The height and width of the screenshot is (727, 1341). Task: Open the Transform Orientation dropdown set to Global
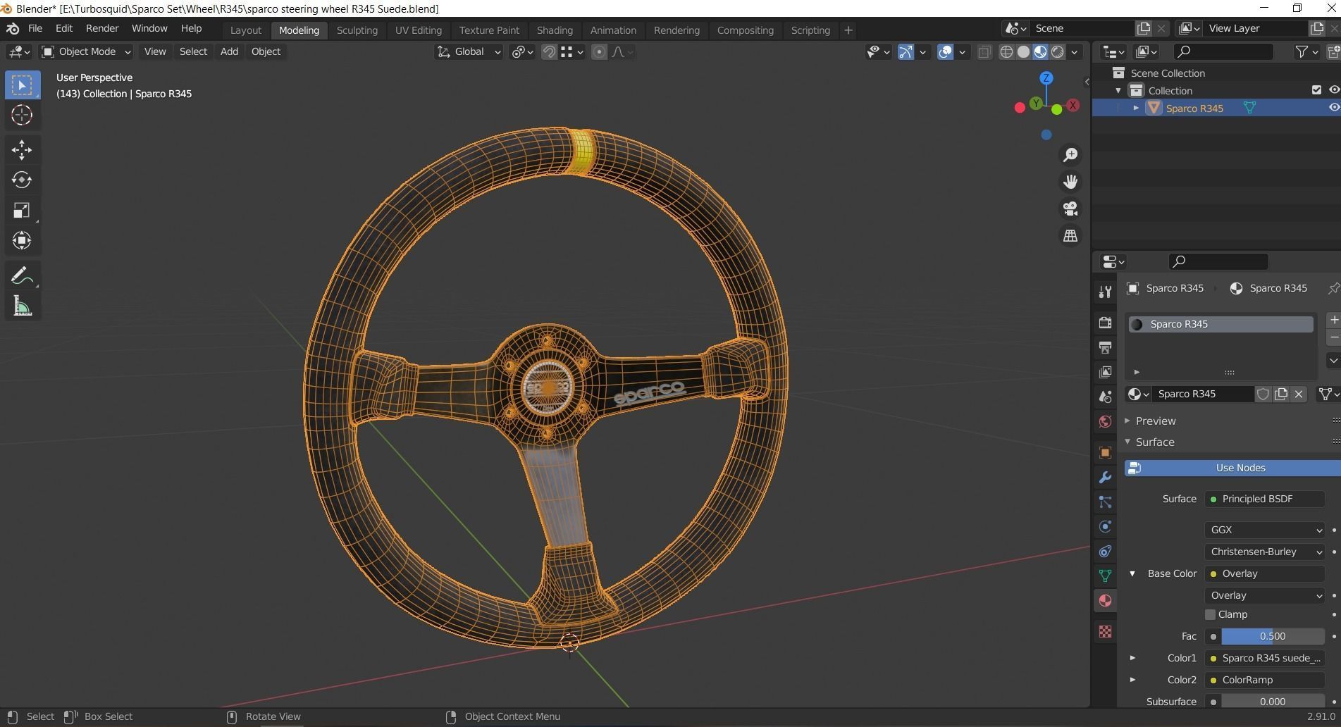469,51
